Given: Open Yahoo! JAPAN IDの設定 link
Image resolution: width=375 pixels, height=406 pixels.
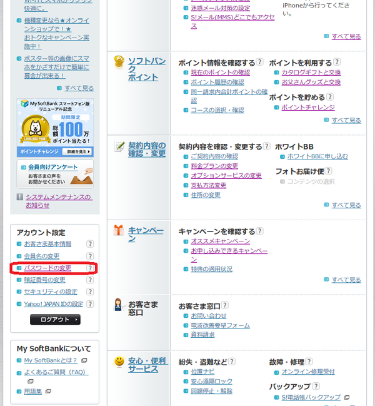Looking at the screenshot, I should click(54, 304).
